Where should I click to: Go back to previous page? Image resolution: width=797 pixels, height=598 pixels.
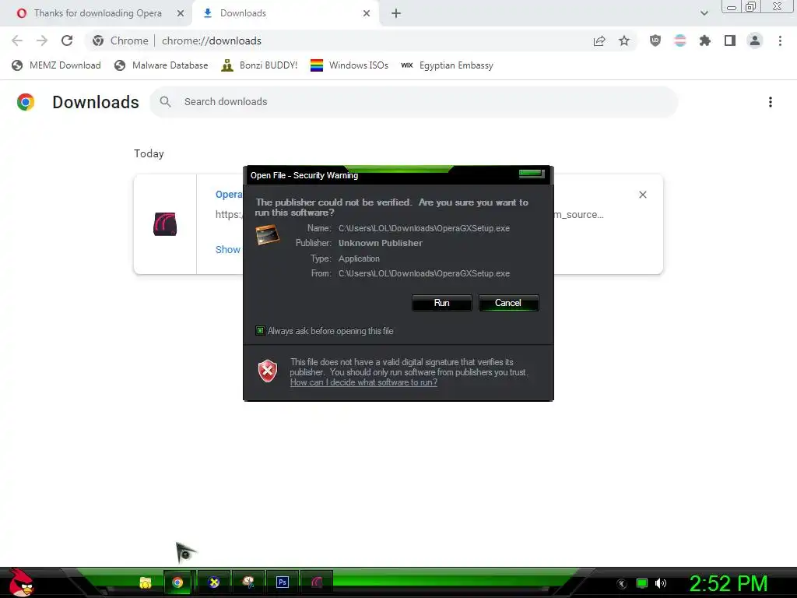tap(17, 40)
